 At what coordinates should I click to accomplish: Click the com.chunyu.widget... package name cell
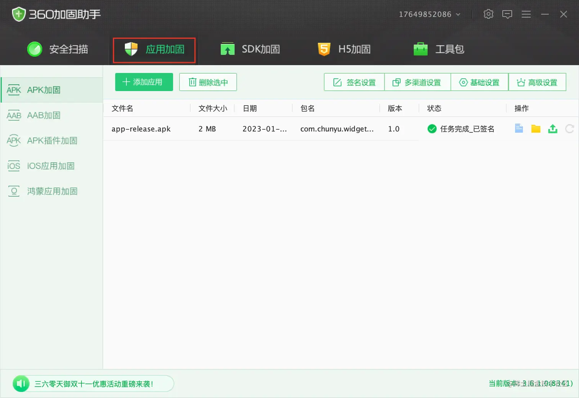pyautogui.click(x=337, y=129)
